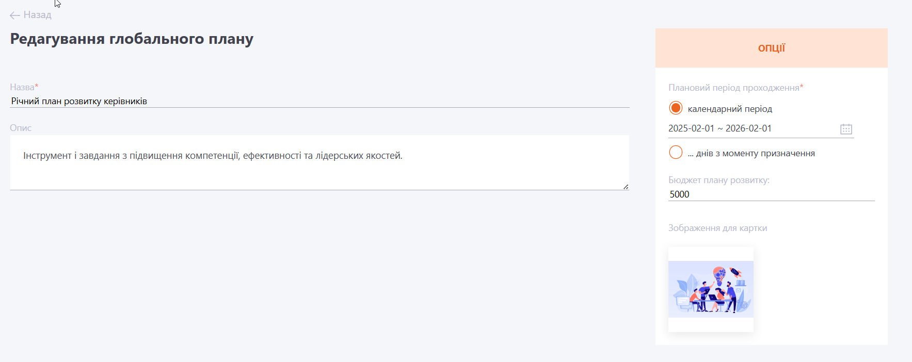Open the calendar date picker icon
Image resolution: width=912 pixels, height=362 pixels.
(846, 129)
